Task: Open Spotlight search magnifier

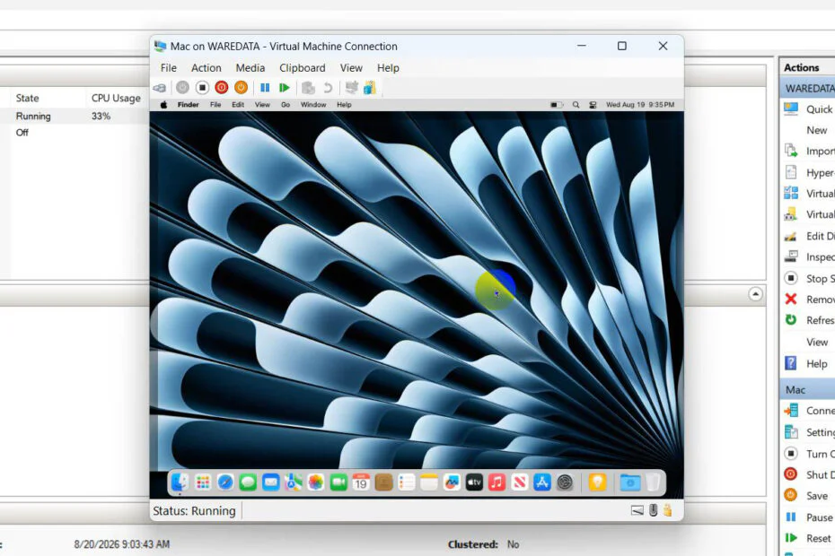Action: tap(576, 105)
